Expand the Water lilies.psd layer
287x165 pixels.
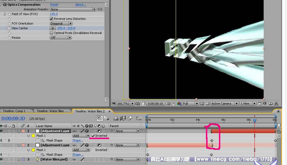[19, 159]
